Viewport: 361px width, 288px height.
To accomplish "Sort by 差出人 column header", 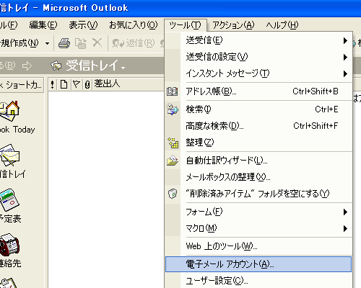I will pyautogui.click(x=129, y=84).
